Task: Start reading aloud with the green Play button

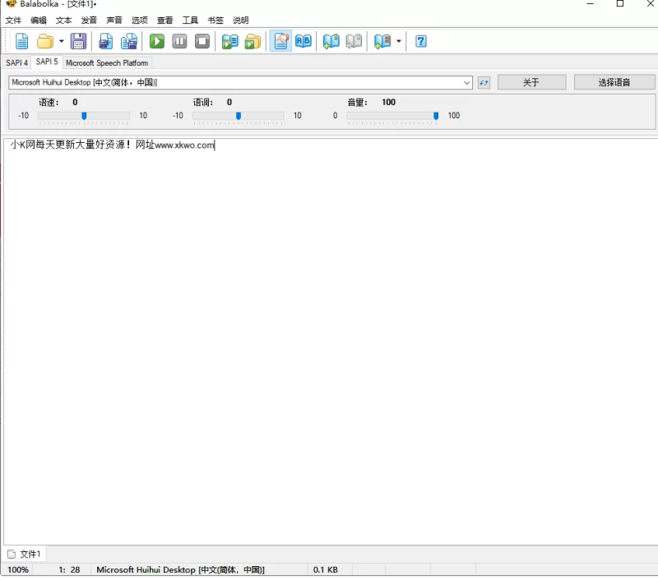Action: (x=157, y=41)
